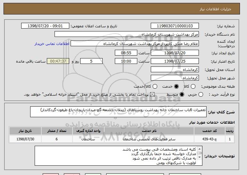The width and height of the screenshot is (247, 175).
Task: Click the تعداد / مقدار column header
Action: click(x=57, y=131)
